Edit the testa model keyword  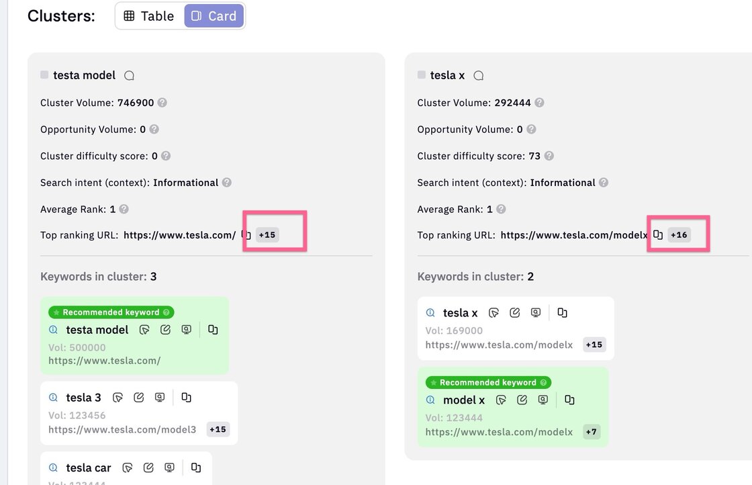[x=165, y=330]
